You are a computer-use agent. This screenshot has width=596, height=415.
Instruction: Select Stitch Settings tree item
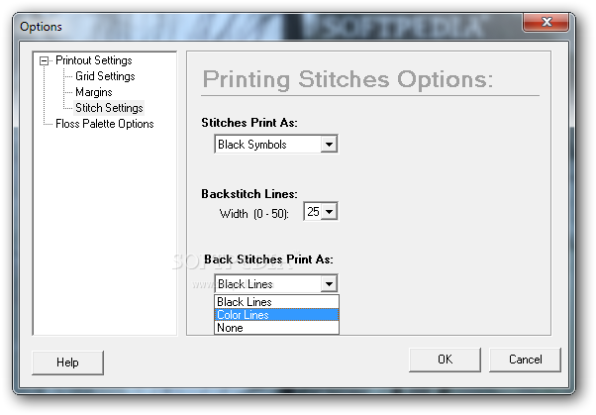coord(109,108)
